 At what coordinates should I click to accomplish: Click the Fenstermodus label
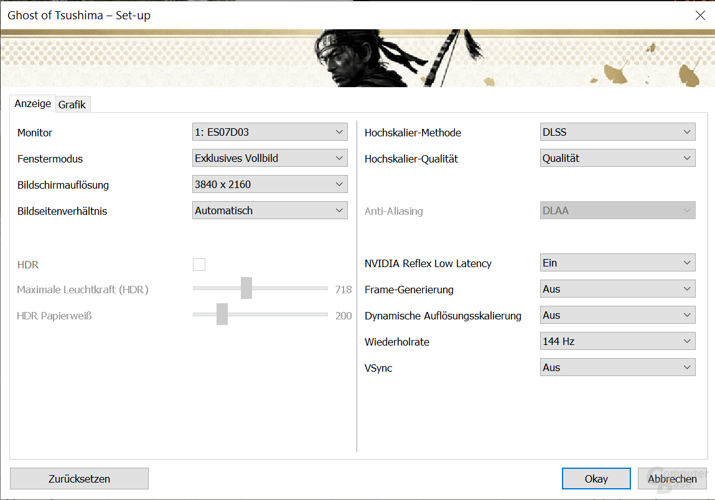50,159
